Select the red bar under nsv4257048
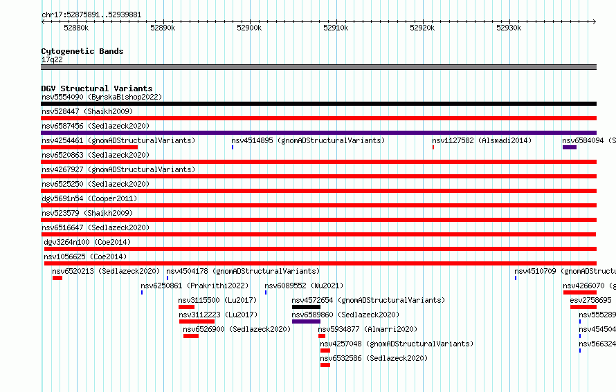The width and height of the screenshot is (616, 392). (325, 351)
